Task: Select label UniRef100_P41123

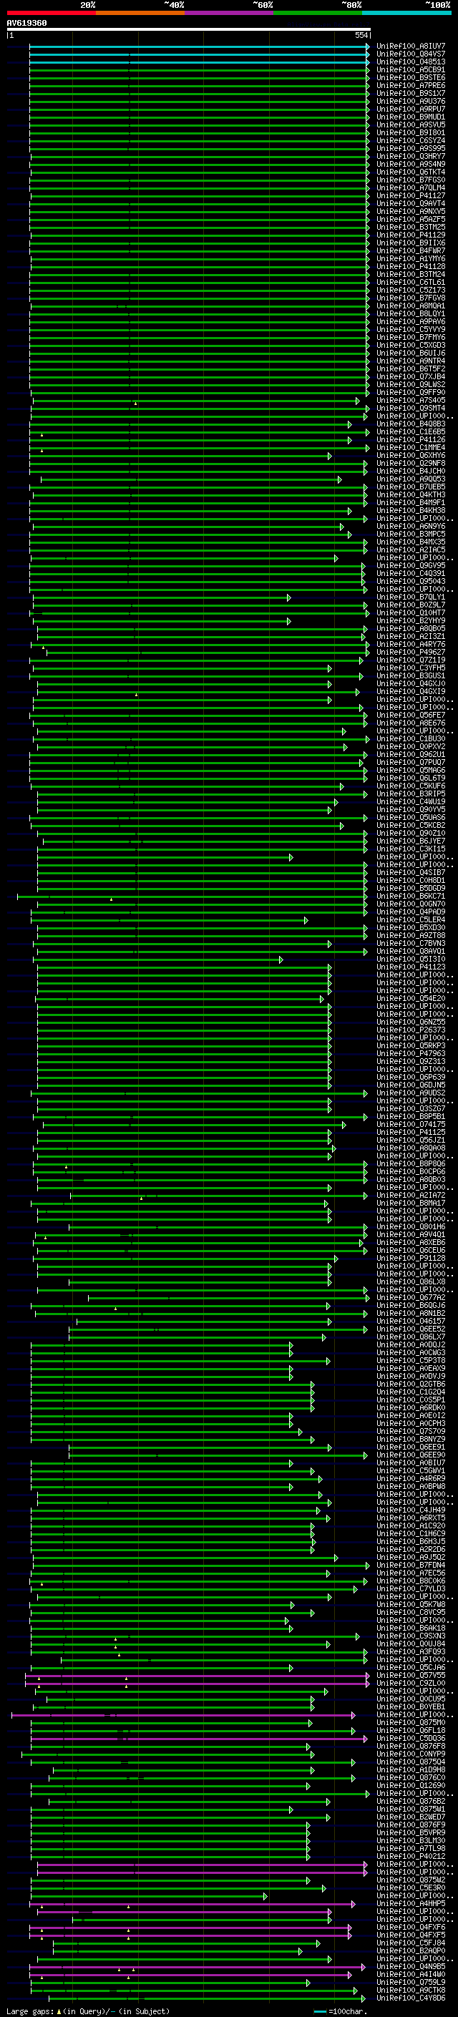Action: coord(410,967)
